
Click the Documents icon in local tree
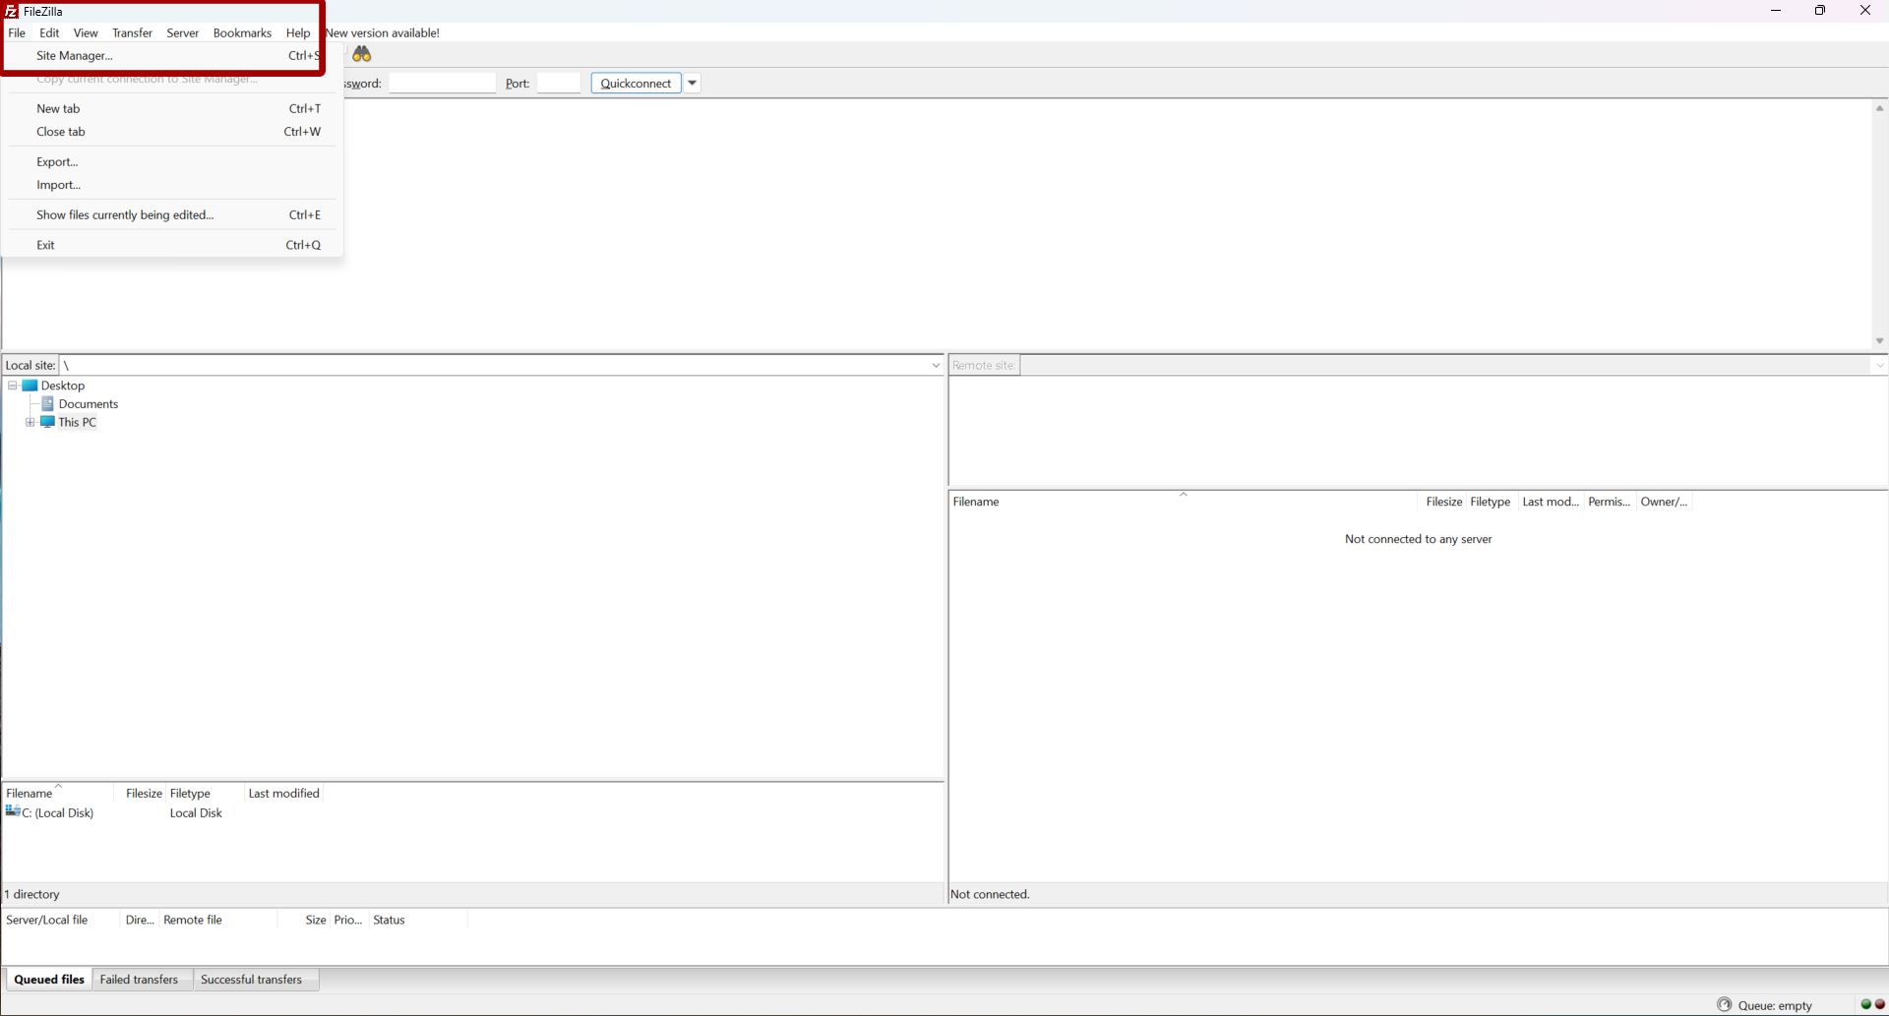(47, 404)
